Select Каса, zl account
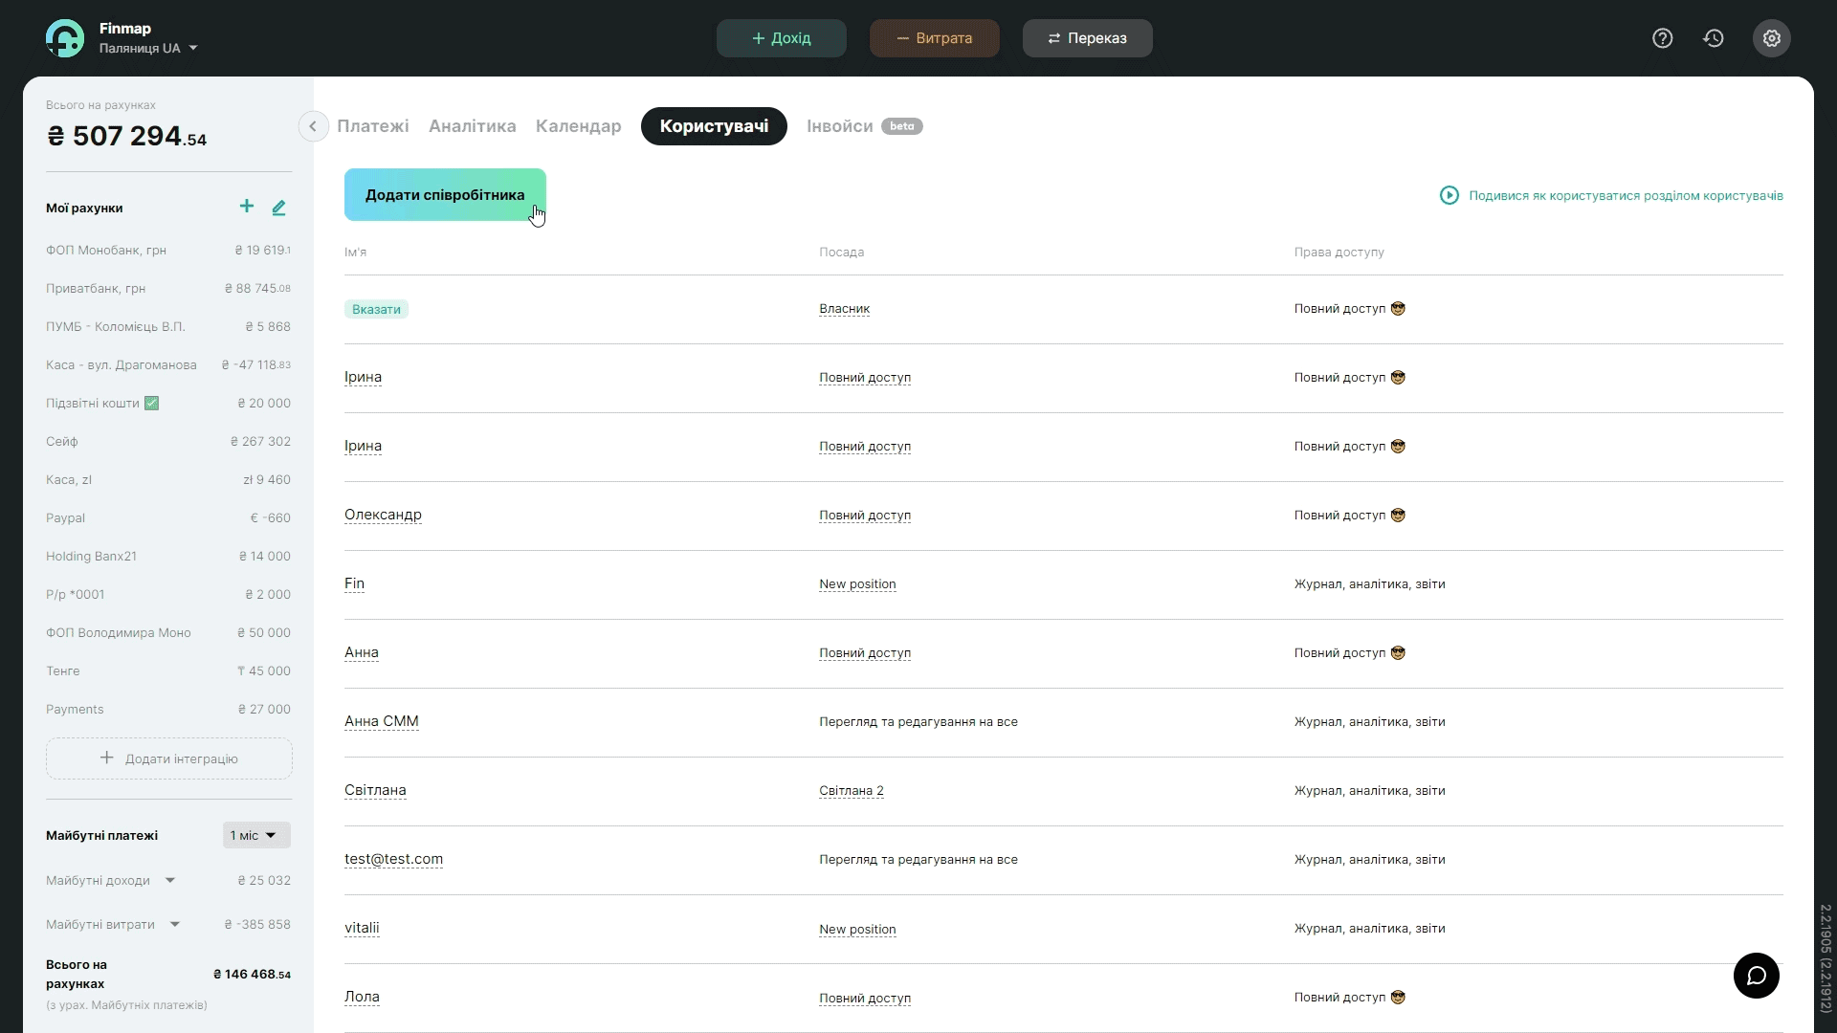 point(168,479)
